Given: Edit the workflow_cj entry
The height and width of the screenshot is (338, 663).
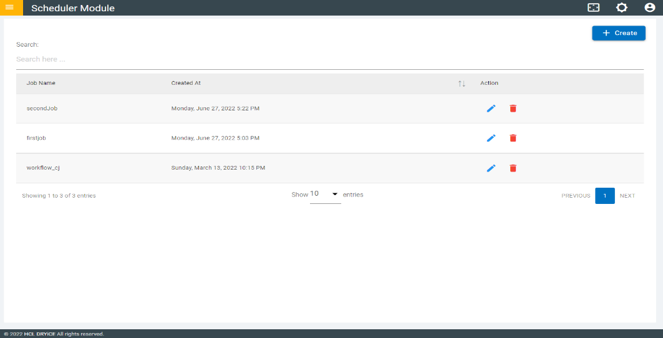Looking at the screenshot, I should tap(491, 168).
